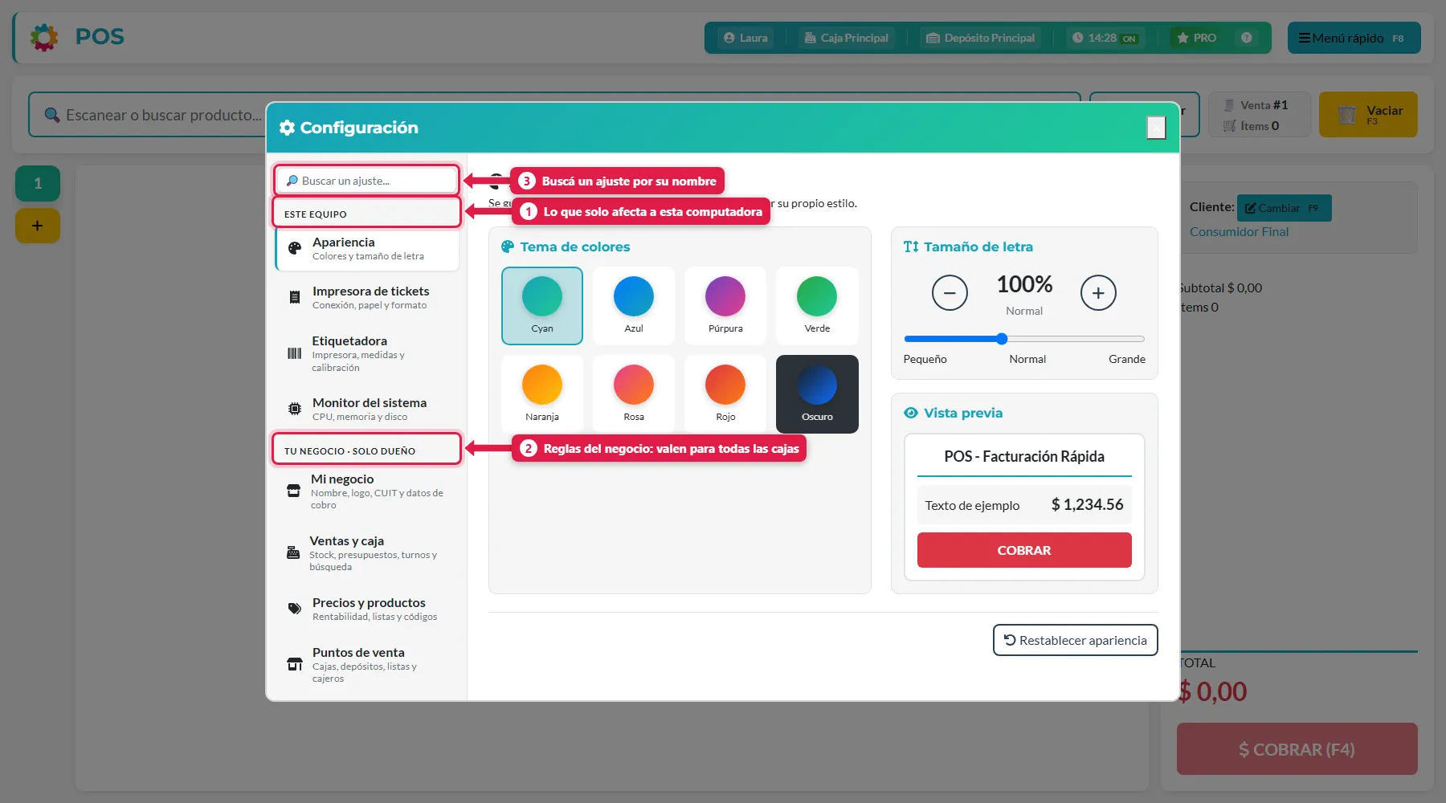This screenshot has width=1446, height=803.
Task: Open Impresora de tickets settings
Action: [x=367, y=297]
